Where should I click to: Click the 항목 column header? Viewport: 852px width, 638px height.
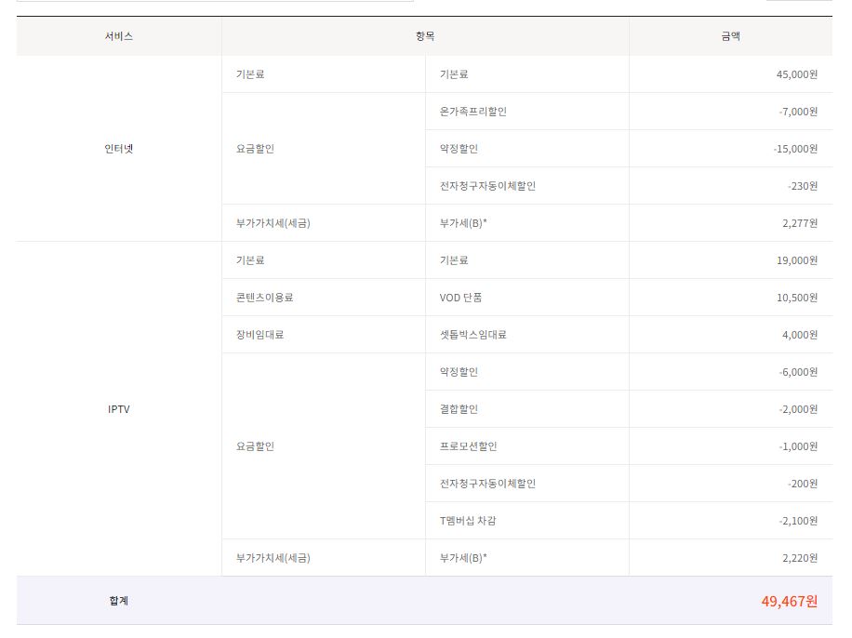tap(425, 36)
